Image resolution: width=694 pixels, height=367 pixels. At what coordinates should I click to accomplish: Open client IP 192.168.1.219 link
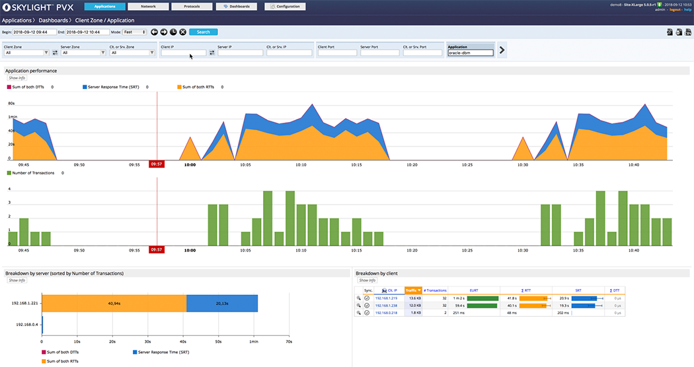pos(386,298)
